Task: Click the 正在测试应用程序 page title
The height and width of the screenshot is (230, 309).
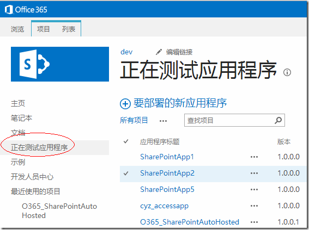Action: pos(198,70)
